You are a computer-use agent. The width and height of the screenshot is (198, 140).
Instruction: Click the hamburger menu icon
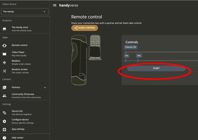click(x=55, y=5)
